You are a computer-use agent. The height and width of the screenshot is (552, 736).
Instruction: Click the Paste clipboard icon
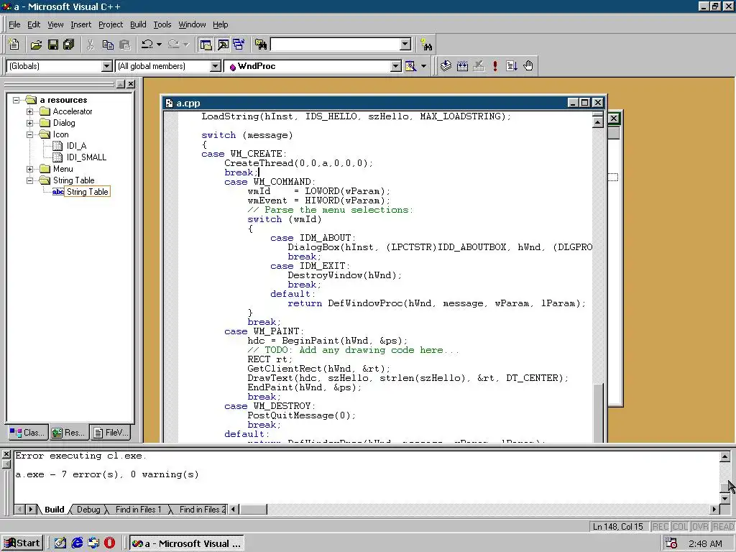[125, 45]
